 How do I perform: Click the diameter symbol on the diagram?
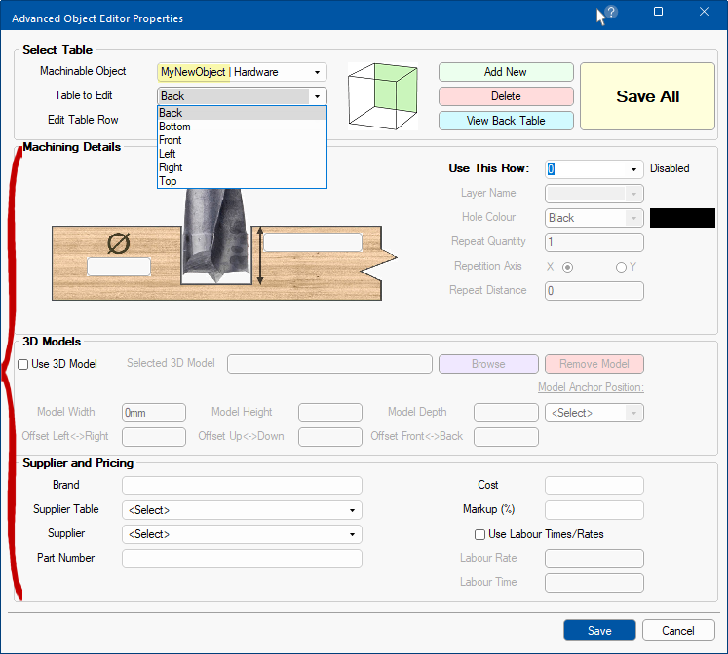[x=118, y=243]
